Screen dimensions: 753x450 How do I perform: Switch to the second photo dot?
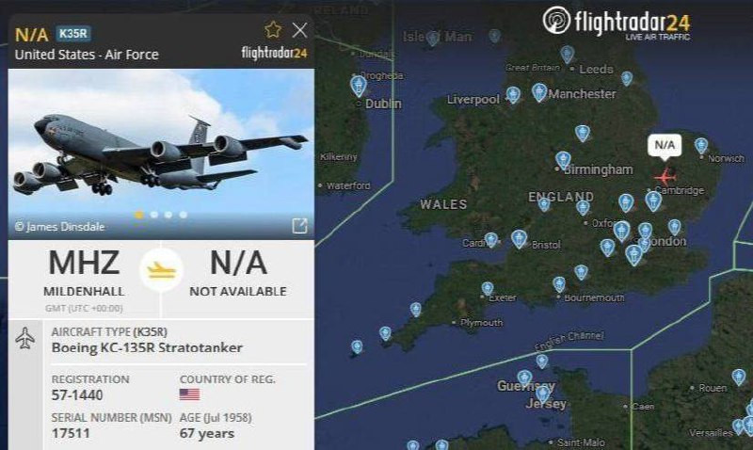(154, 215)
